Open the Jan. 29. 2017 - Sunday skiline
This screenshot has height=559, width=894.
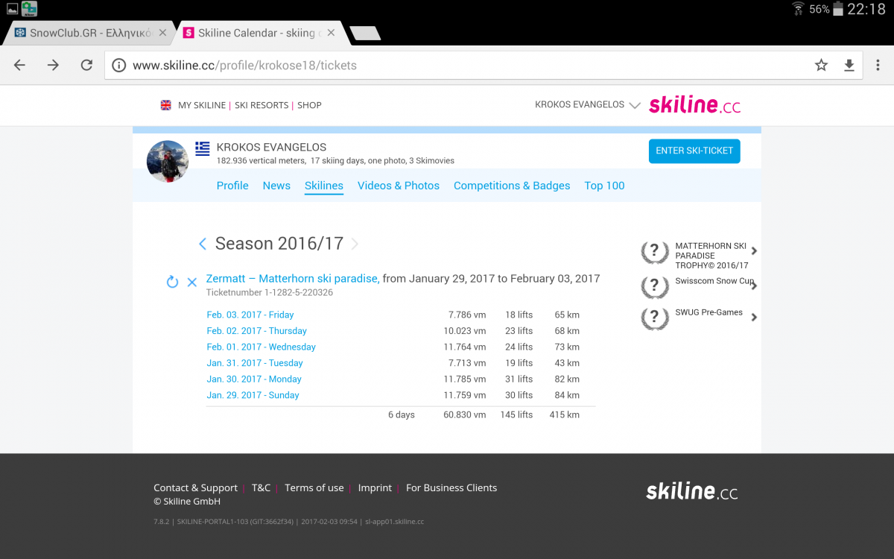pyautogui.click(x=253, y=395)
